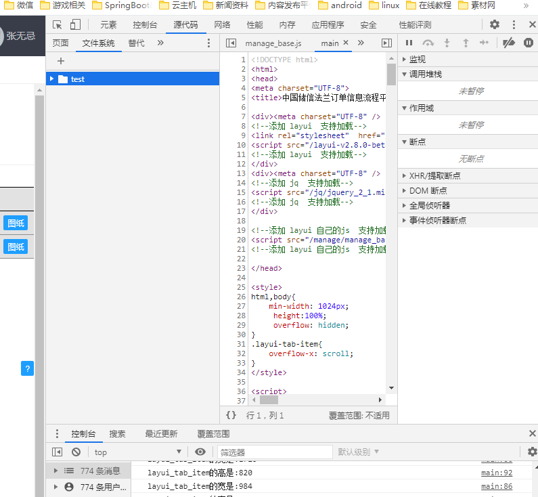Viewport: 538px width, 497px height.
Task: Toggle pause on exceptions icon
Action: (x=529, y=43)
